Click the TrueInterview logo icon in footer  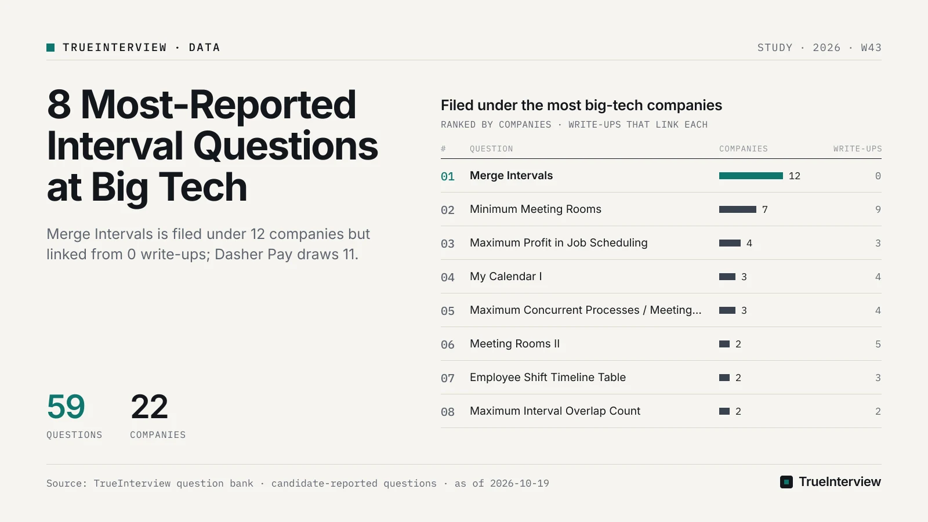click(786, 482)
